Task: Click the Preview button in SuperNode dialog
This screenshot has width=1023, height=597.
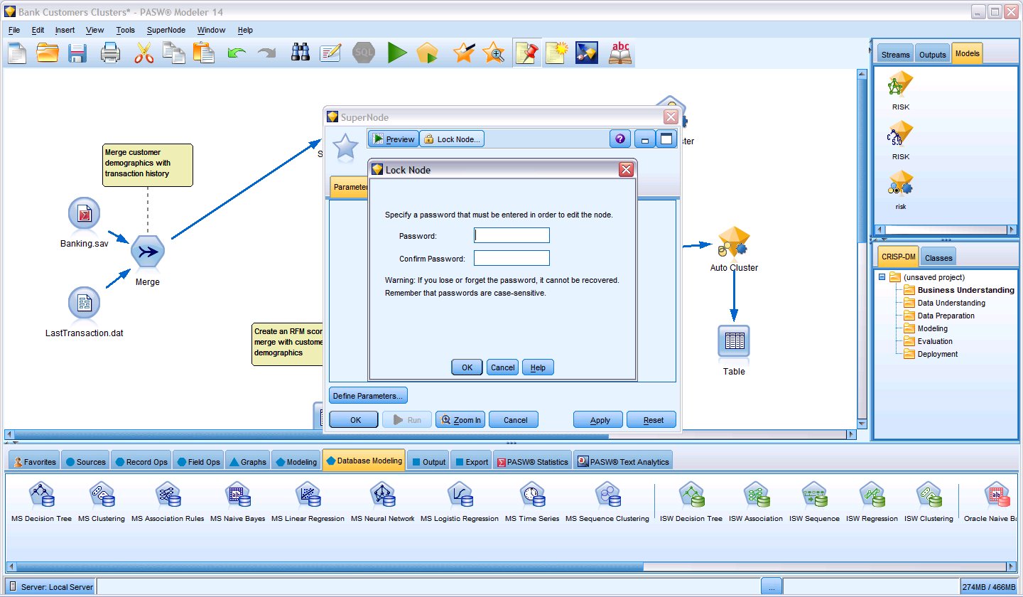Action: [394, 139]
